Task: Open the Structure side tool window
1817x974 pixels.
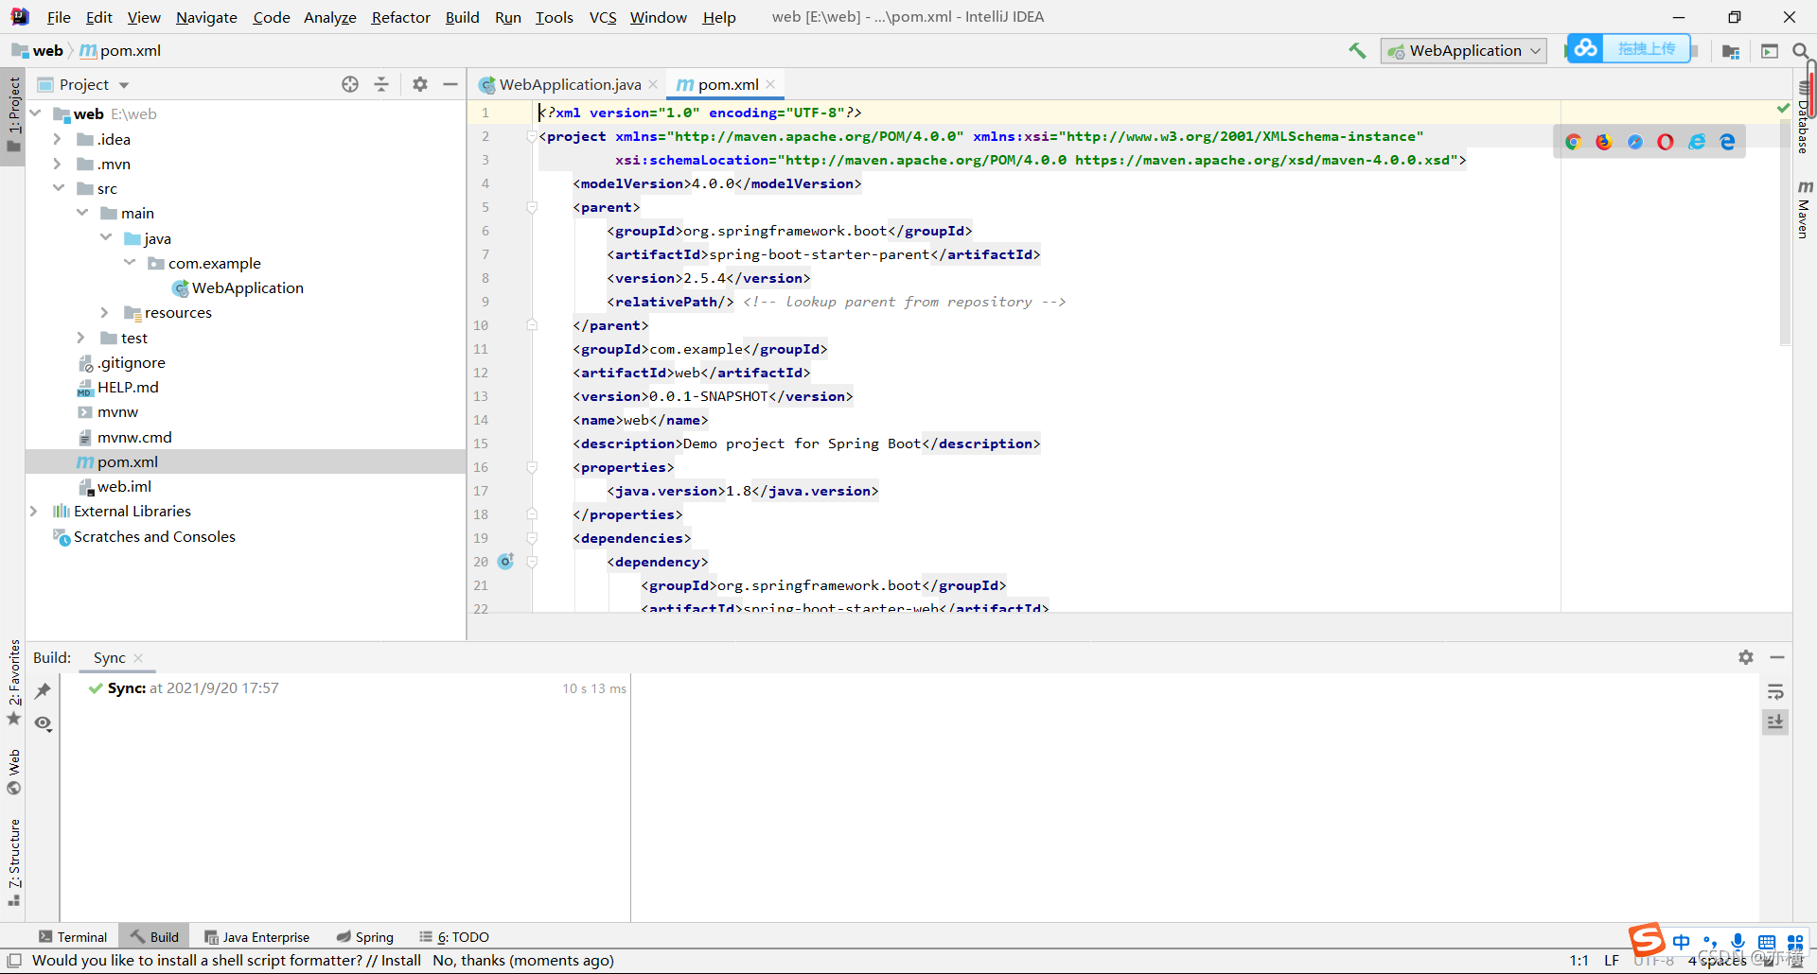Action: coord(14,861)
